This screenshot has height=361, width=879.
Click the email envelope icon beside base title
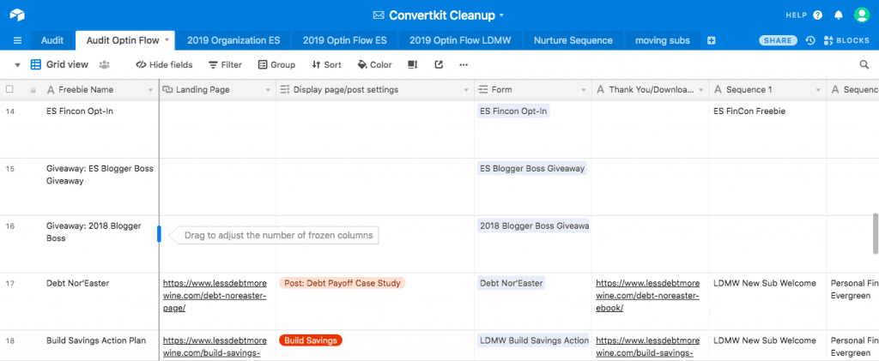pyautogui.click(x=379, y=15)
